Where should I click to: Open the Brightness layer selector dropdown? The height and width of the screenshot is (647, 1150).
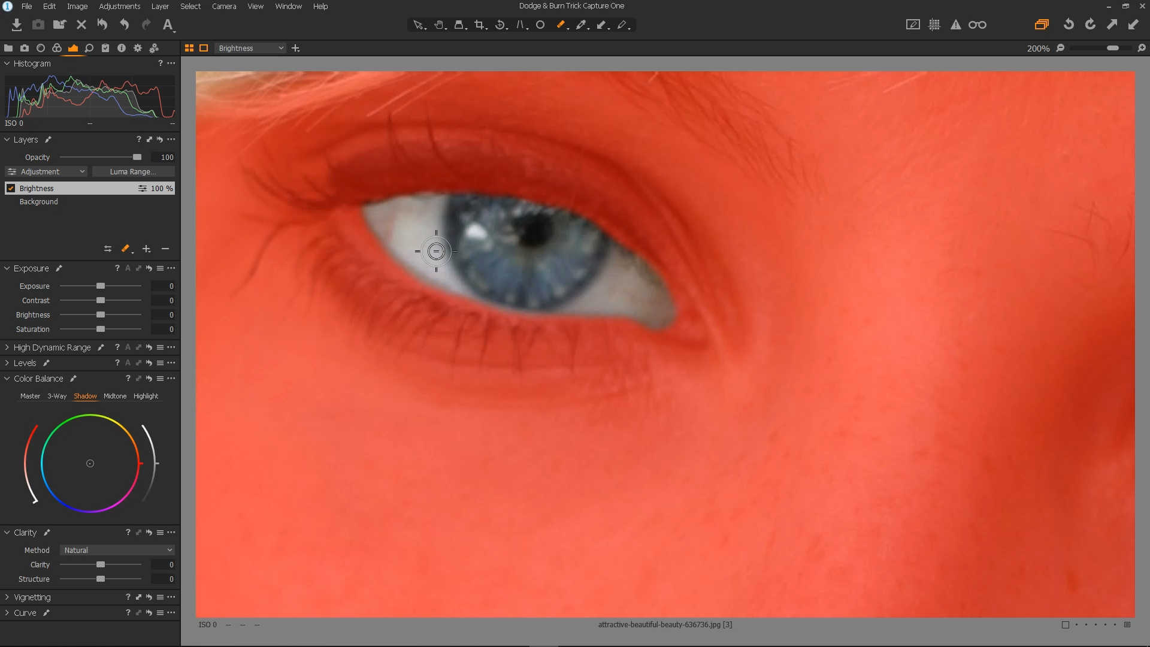point(250,48)
